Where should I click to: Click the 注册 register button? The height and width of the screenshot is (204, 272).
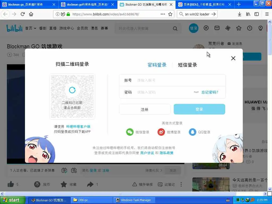click(x=145, y=109)
